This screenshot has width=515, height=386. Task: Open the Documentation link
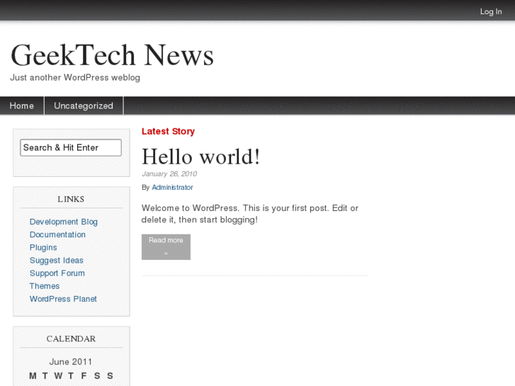[57, 234]
